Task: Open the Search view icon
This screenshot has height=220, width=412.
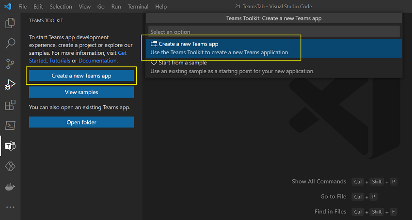Action: (10, 43)
